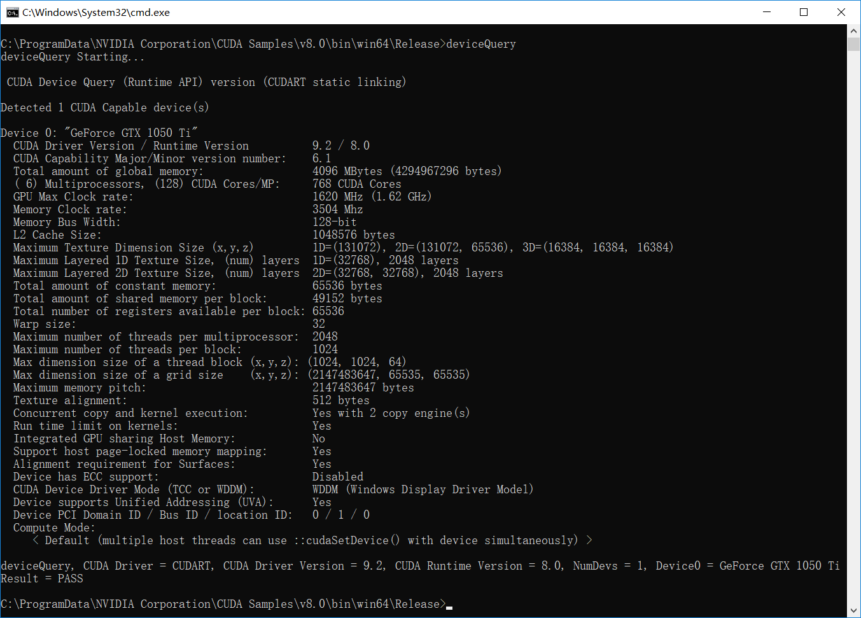Click the text "deviceQuery Starting..."
This screenshot has width=861, height=618.
pyautogui.click(x=73, y=57)
